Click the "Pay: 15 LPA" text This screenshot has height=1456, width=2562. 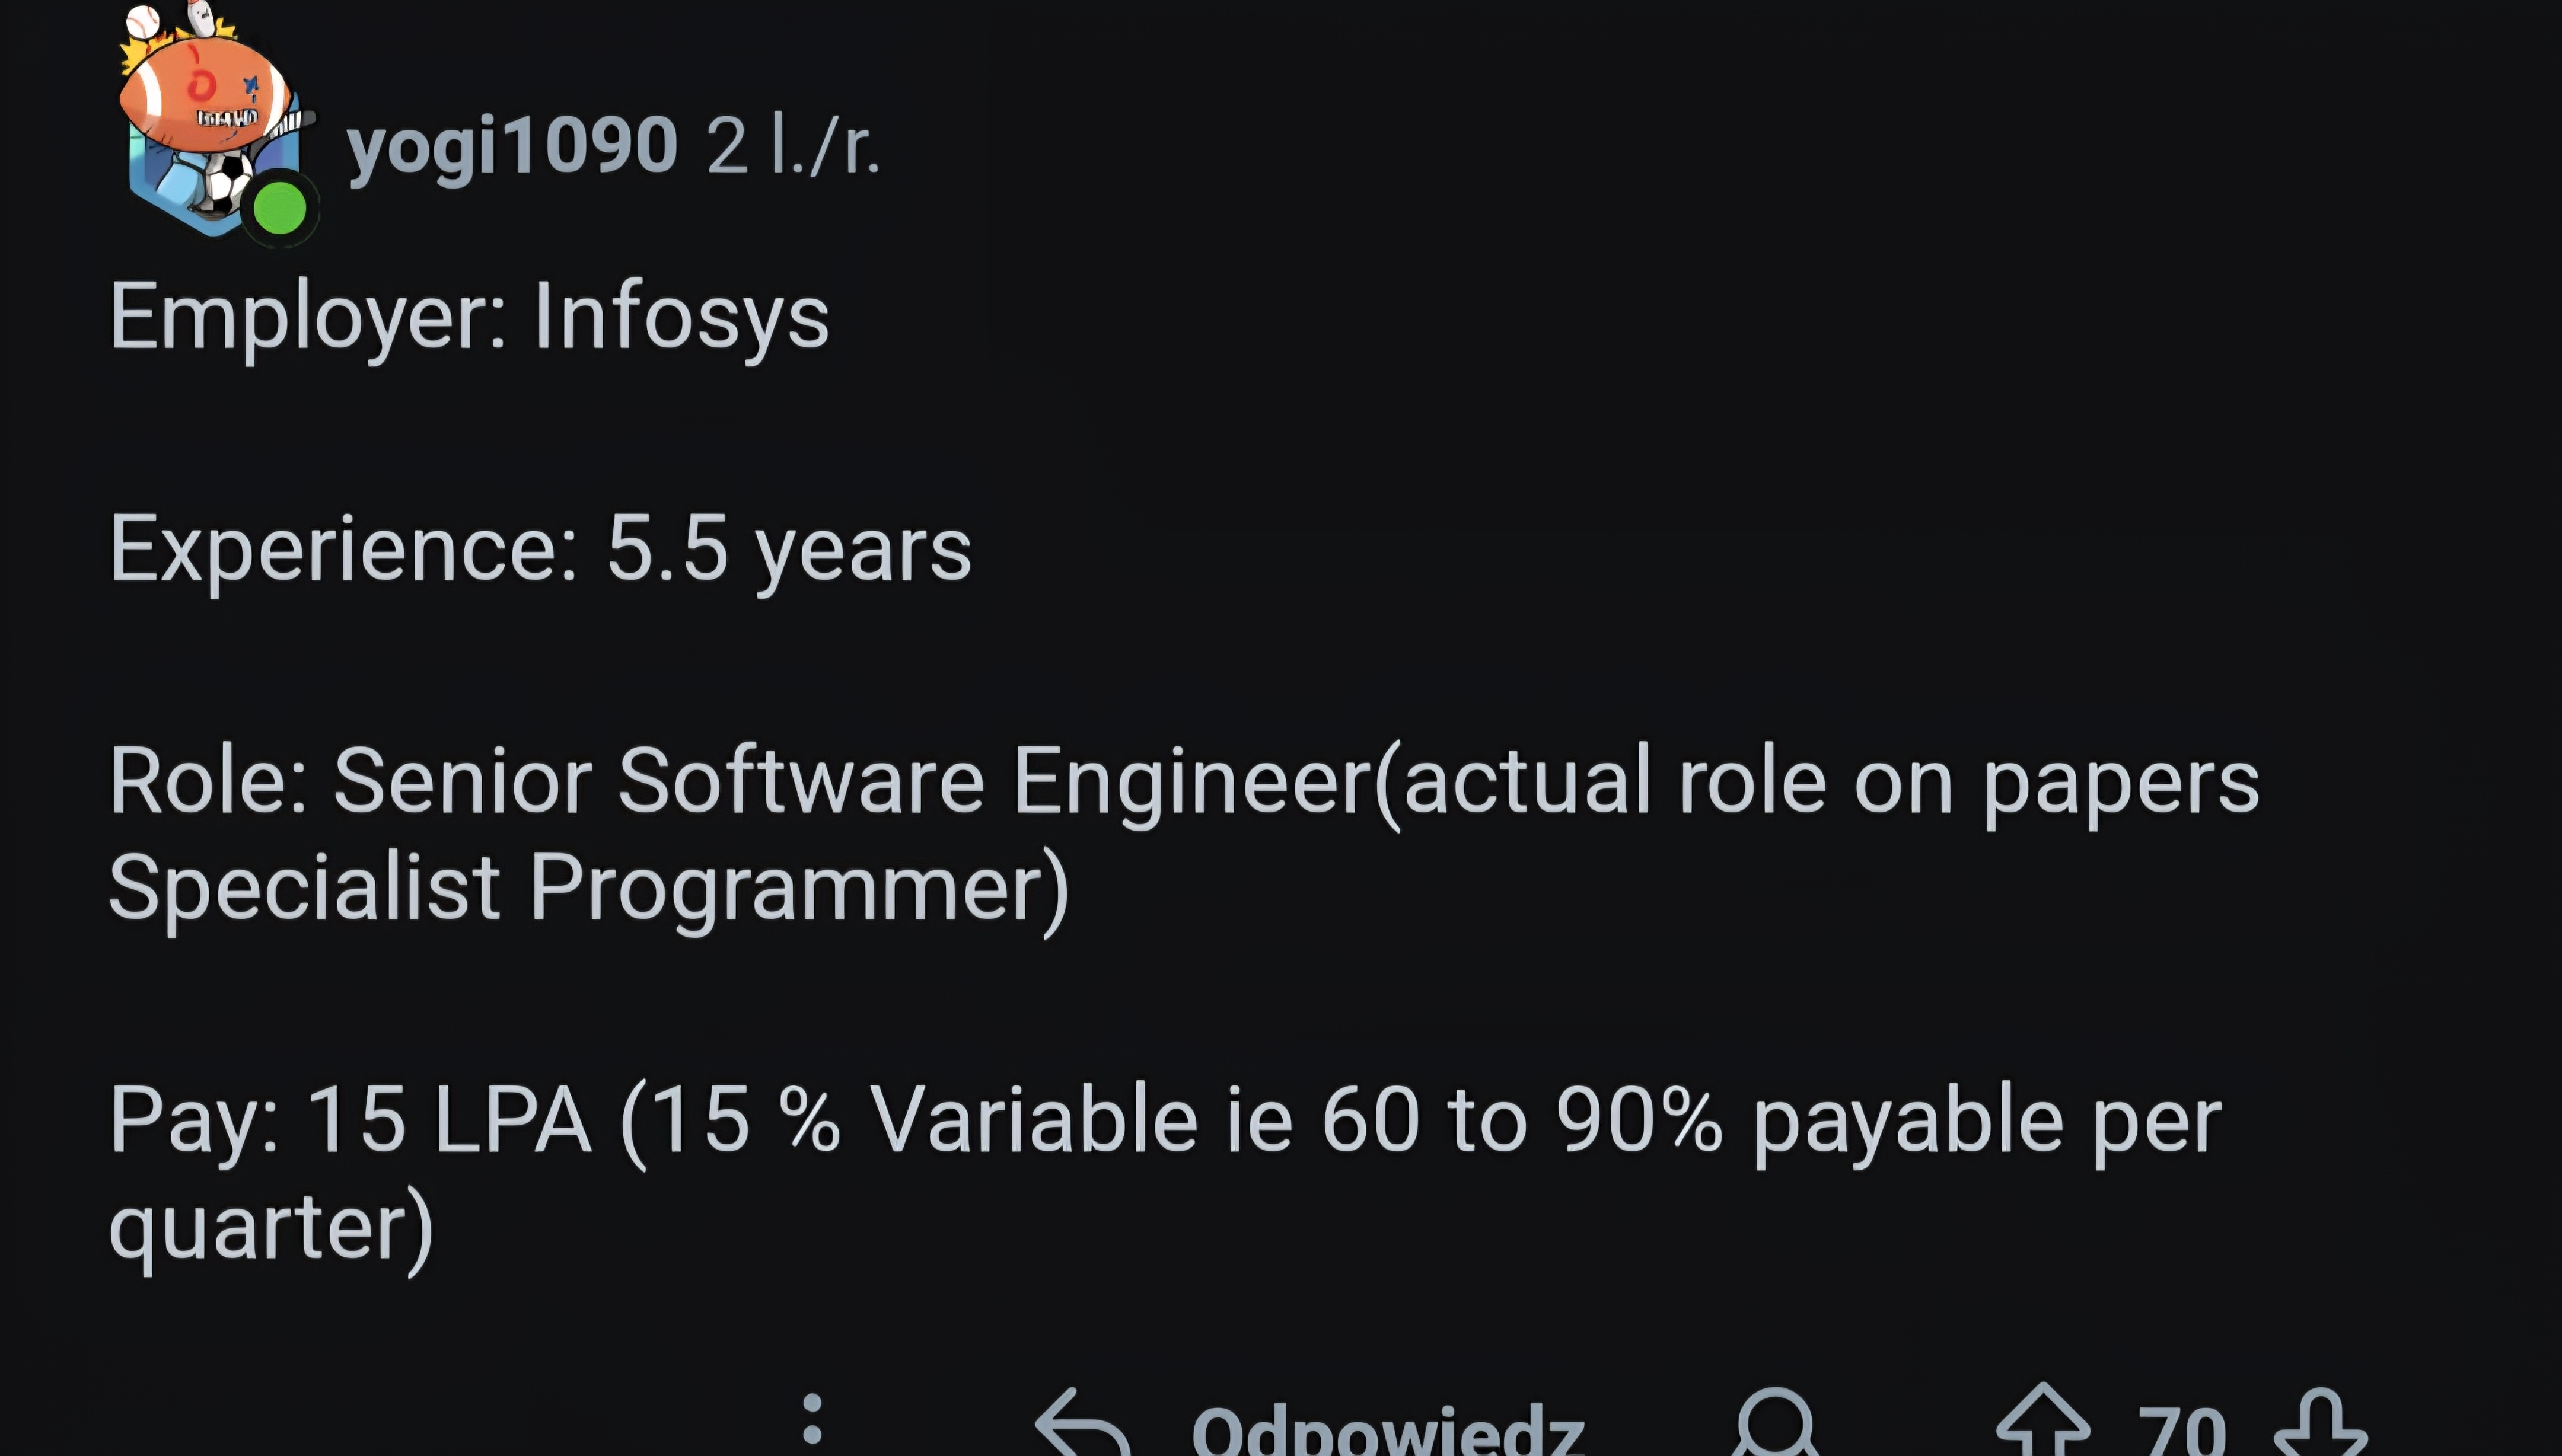(350, 1120)
